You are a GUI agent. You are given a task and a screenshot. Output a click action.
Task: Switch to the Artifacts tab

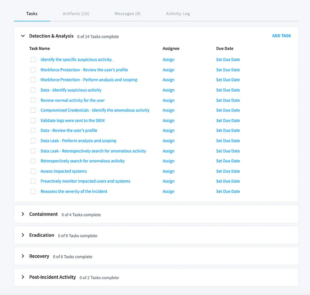(x=76, y=14)
